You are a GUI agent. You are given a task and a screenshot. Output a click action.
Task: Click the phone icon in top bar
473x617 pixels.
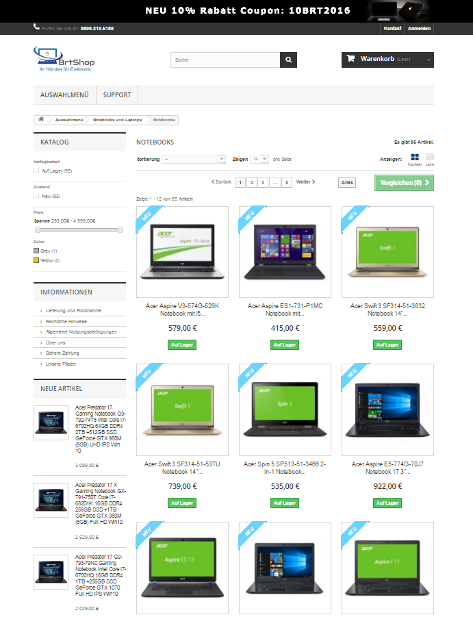pos(36,27)
